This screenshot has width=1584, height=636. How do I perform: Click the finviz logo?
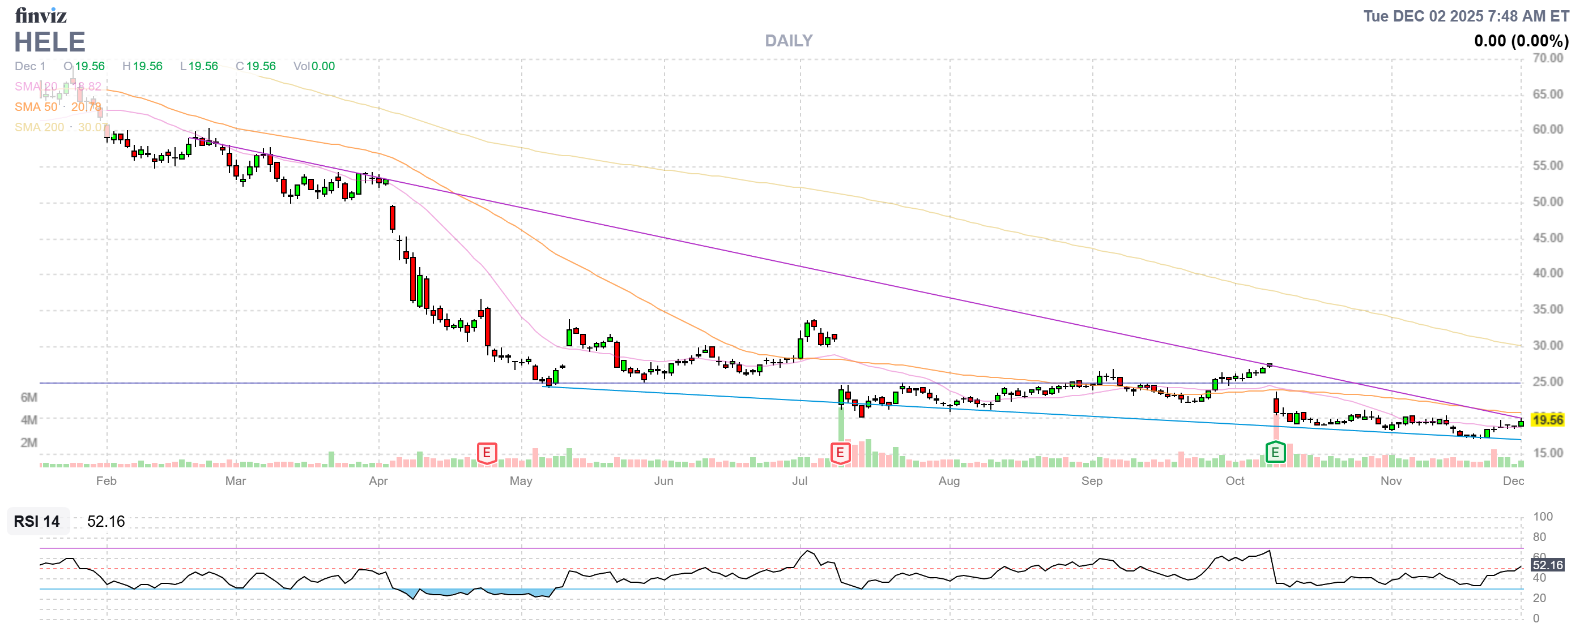click(x=41, y=15)
